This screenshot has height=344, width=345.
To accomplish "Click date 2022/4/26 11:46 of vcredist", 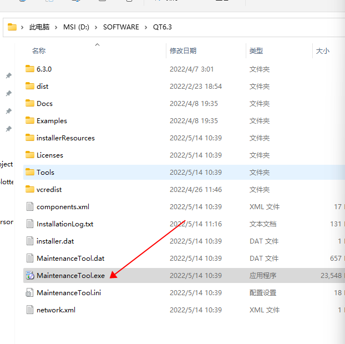I will tap(196, 190).
